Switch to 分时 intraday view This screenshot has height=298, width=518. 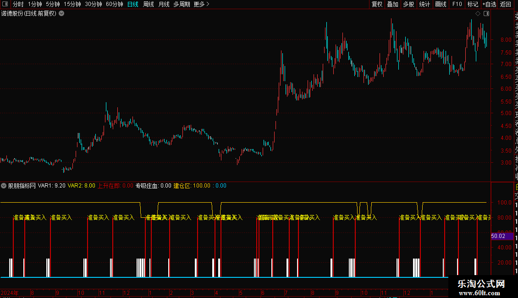[18, 4]
